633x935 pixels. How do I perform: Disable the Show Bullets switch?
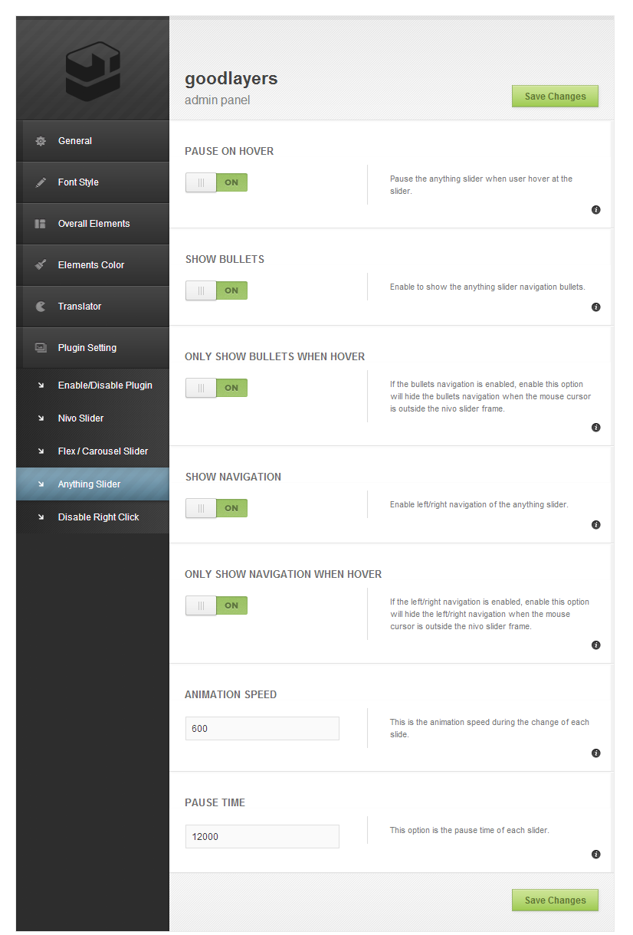click(216, 290)
